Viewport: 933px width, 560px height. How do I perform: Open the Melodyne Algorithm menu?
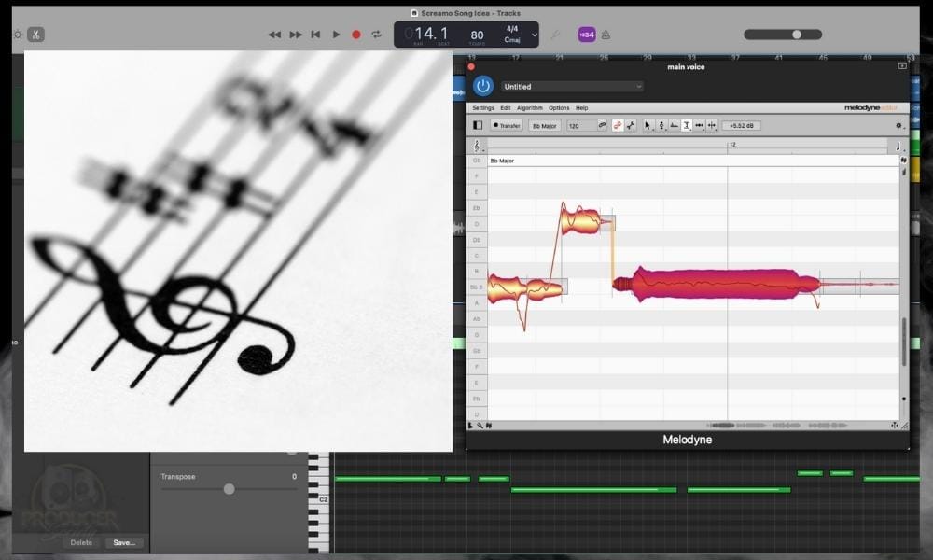pyautogui.click(x=530, y=108)
